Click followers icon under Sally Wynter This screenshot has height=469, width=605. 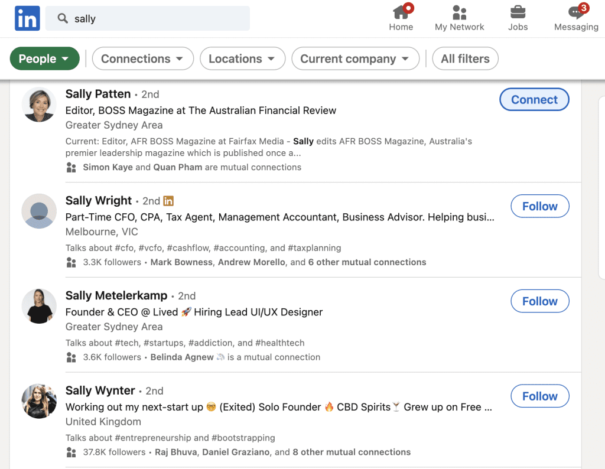[x=71, y=452]
